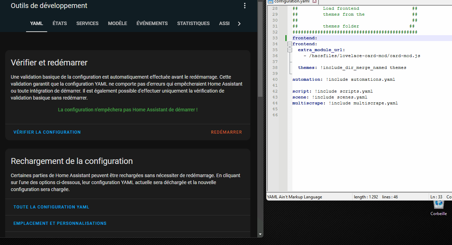Click 'YAML Ain't Markup Language' in the status bar
452x245 pixels.
point(294,197)
